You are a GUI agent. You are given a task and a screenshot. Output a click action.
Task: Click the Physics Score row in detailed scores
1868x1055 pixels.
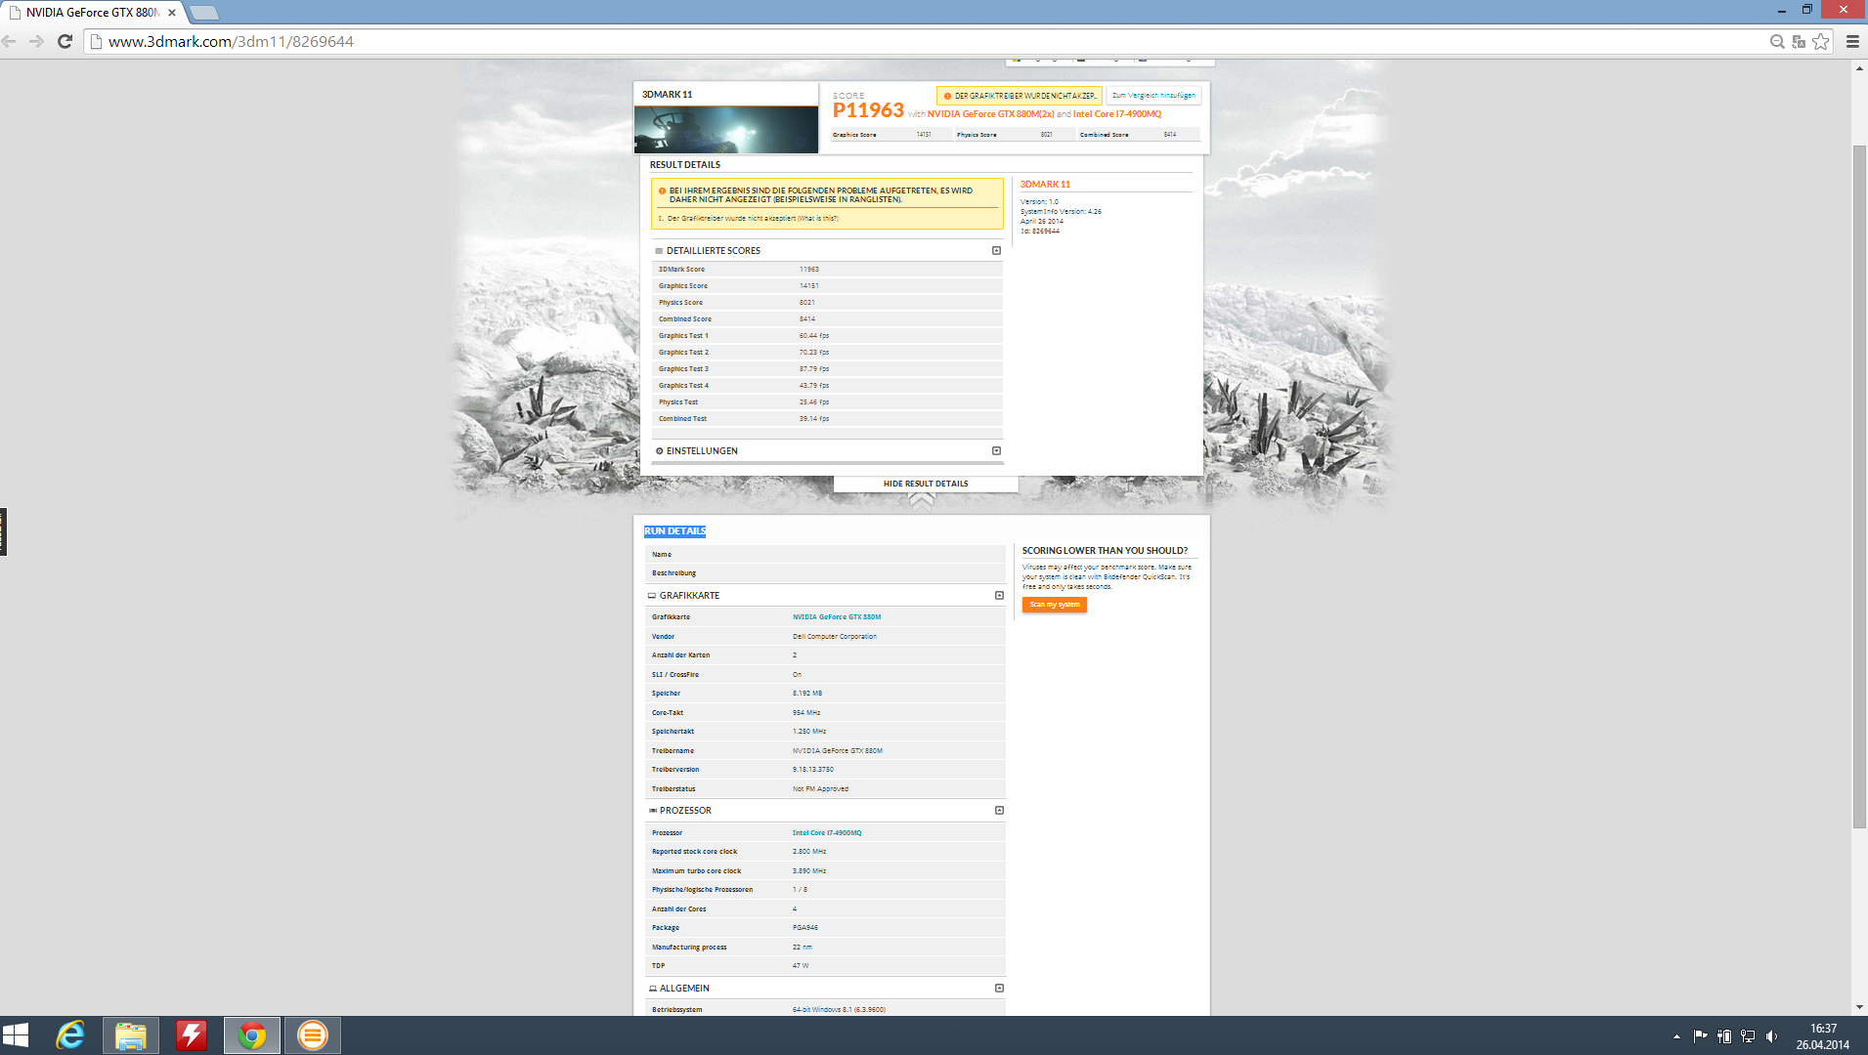coord(827,303)
